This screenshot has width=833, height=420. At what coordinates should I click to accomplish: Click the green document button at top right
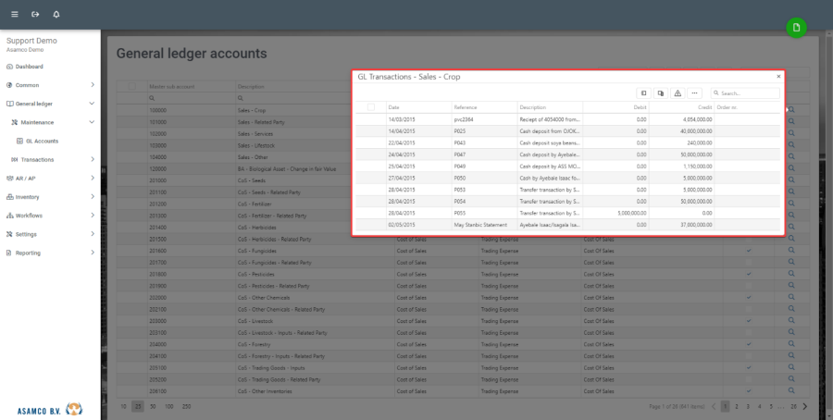click(796, 28)
